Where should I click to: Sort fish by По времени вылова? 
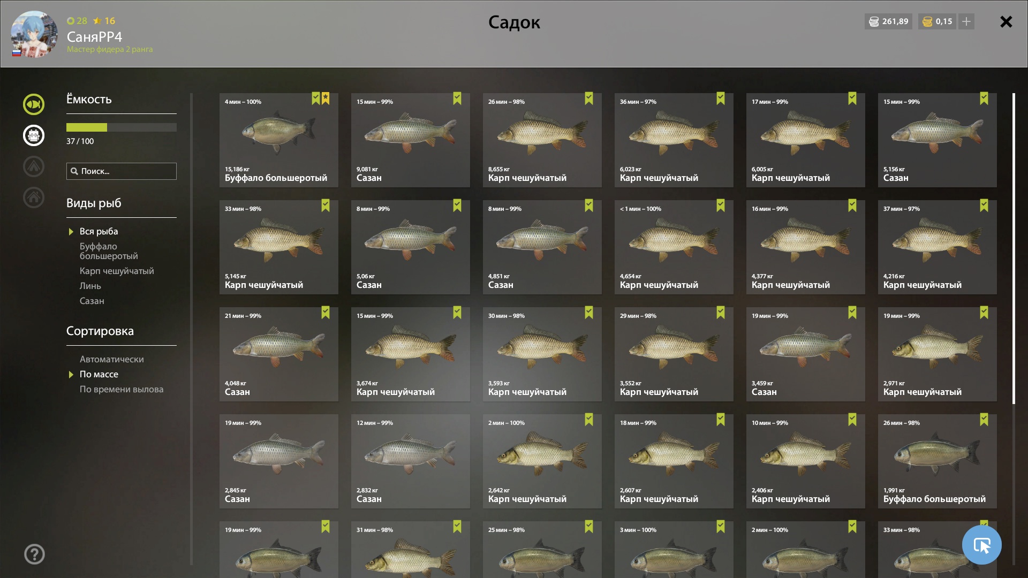pos(122,389)
